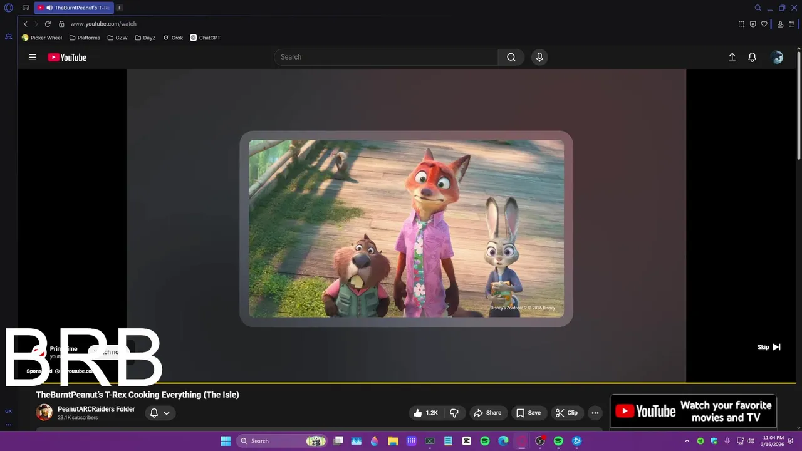Open the ChatGPT bookmark
This screenshot has width=802, height=451.
[206, 38]
